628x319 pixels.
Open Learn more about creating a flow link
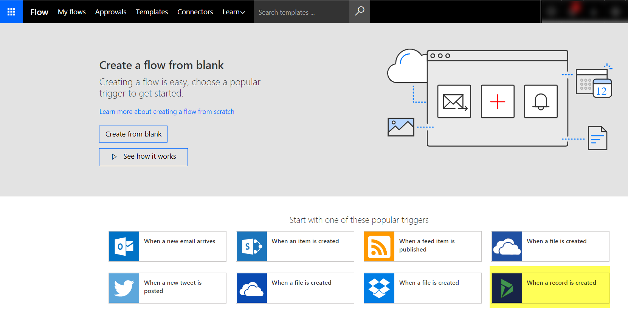[x=167, y=112]
